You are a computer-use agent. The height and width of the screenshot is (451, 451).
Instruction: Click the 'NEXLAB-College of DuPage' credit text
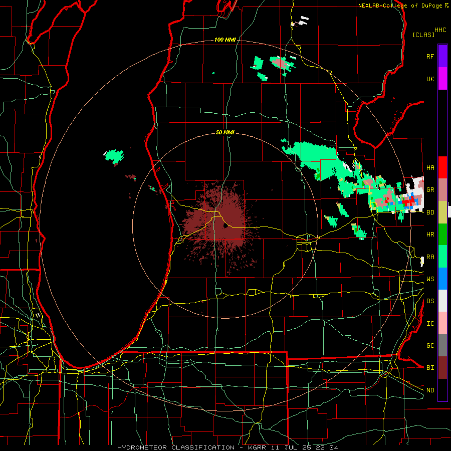tap(400, 6)
